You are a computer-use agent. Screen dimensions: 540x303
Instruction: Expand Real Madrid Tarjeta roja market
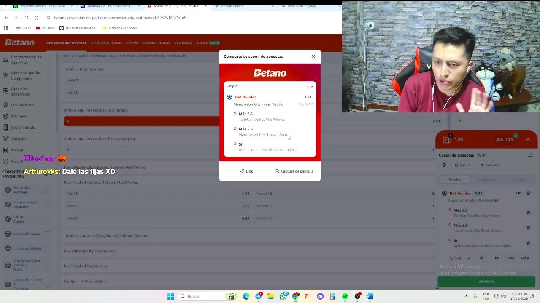(86, 266)
